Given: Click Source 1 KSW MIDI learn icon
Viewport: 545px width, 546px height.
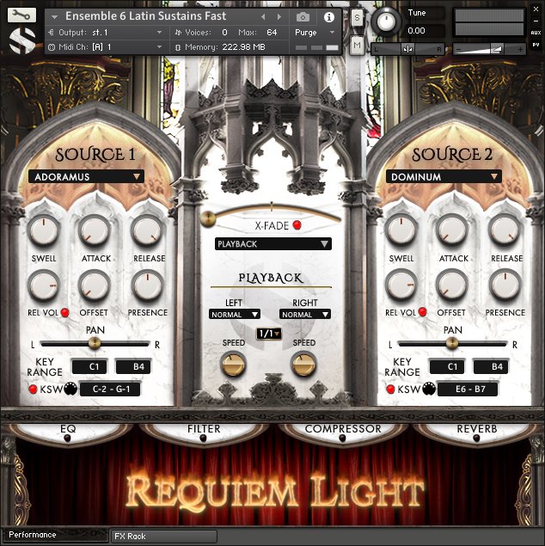Looking at the screenshot, I should [x=70, y=390].
